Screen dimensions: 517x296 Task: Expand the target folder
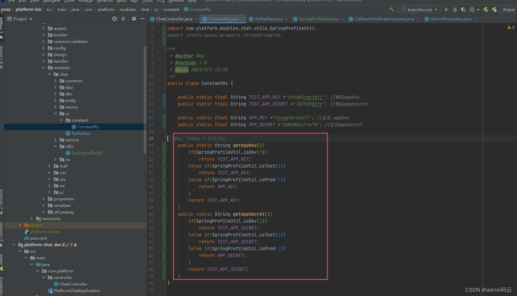click(x=20, y=225)
